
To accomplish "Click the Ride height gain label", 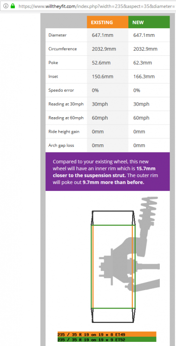I will pyautogui.click(x=64, y=132).
